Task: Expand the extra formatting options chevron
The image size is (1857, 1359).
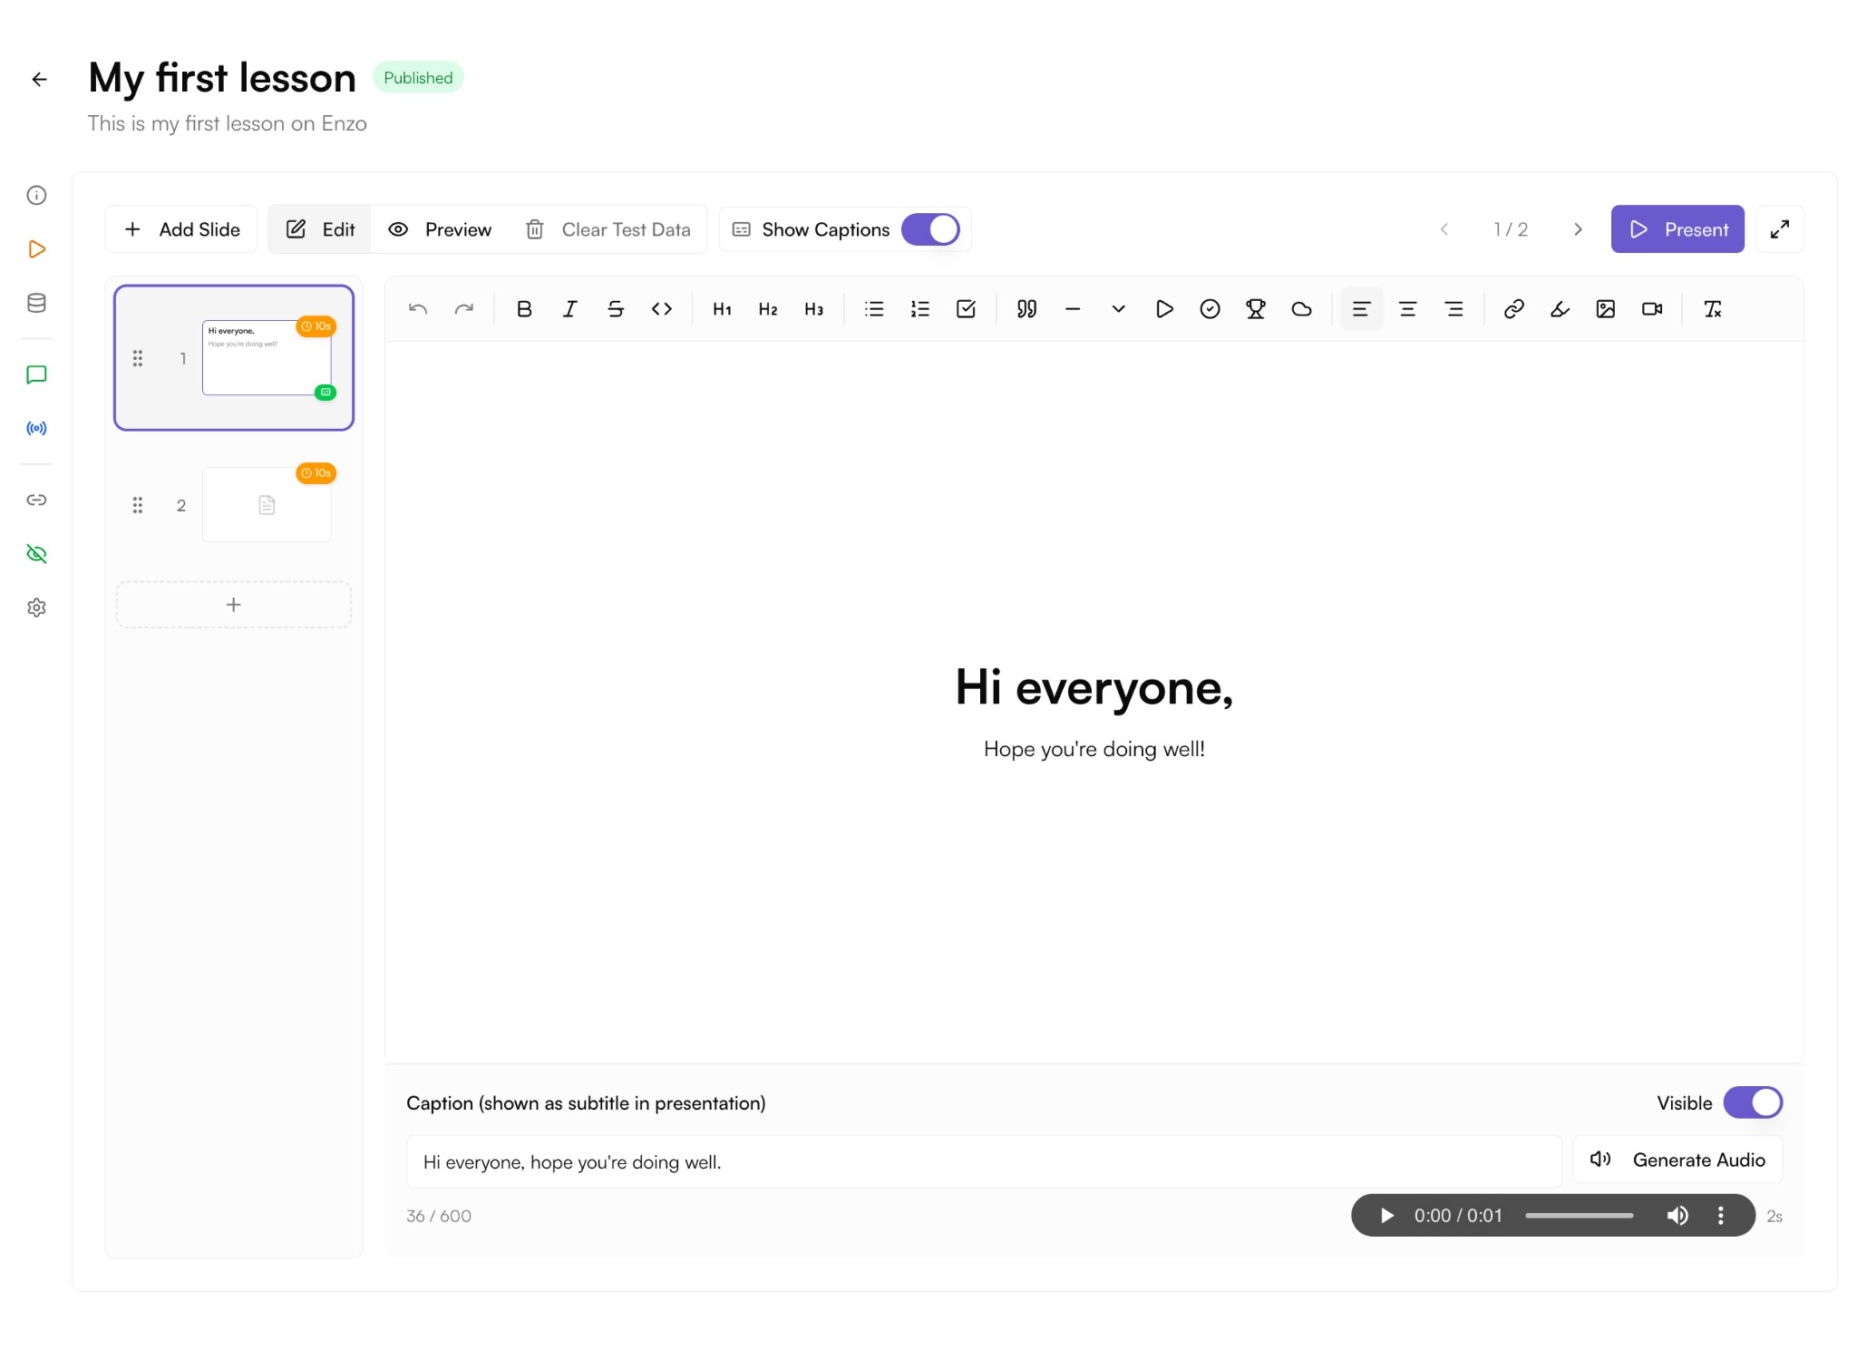Action: tap(1118, 309)
